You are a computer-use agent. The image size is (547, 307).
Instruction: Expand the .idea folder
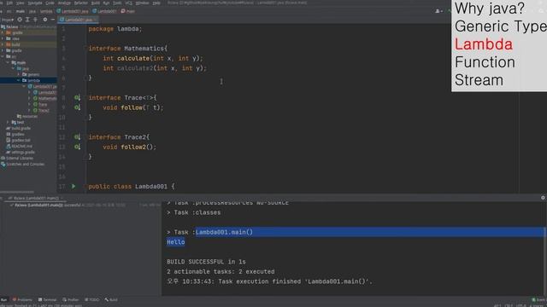tap(3, 38)
